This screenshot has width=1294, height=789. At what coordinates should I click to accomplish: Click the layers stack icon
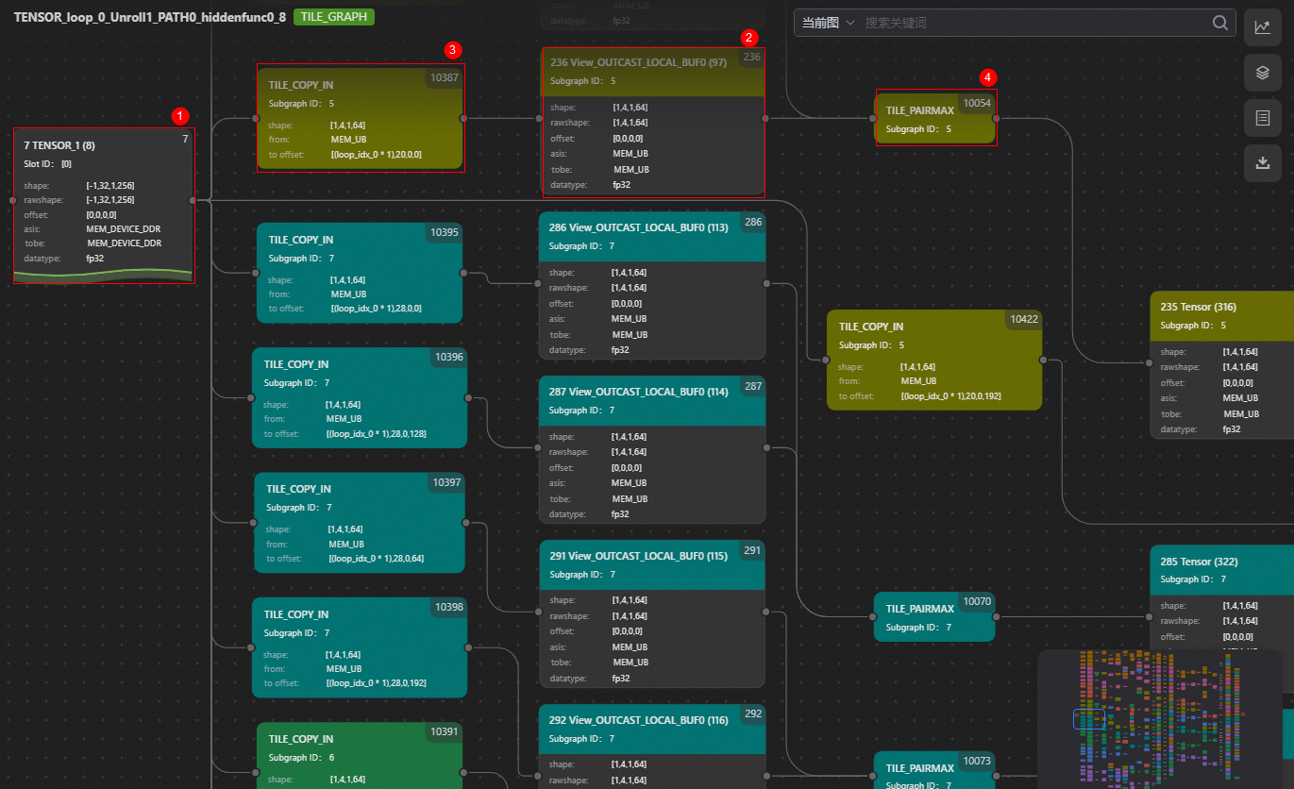pyautogui.click(x=1262, y=73)
